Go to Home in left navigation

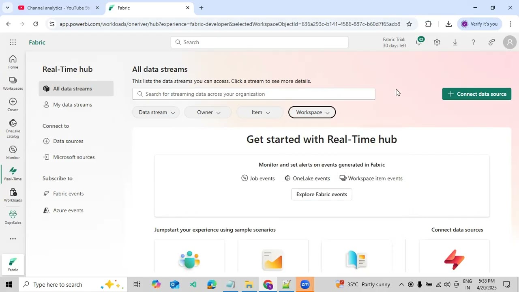pos(13,62)
